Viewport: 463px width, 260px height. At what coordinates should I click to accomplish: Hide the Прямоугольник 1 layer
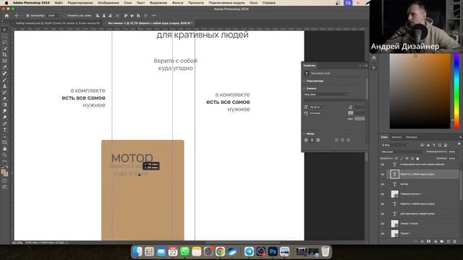[383, 194]
